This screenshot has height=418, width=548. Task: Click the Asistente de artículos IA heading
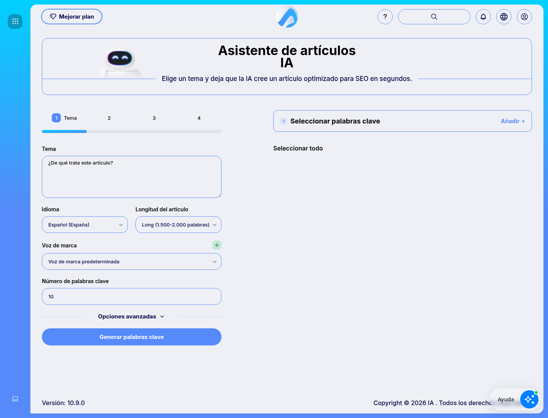[287, 56]
